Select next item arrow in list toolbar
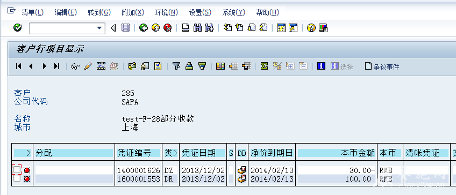 [44, 66]
